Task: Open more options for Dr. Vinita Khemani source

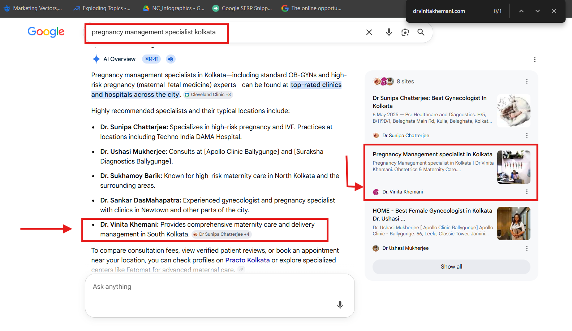Action: pos(527,192)
